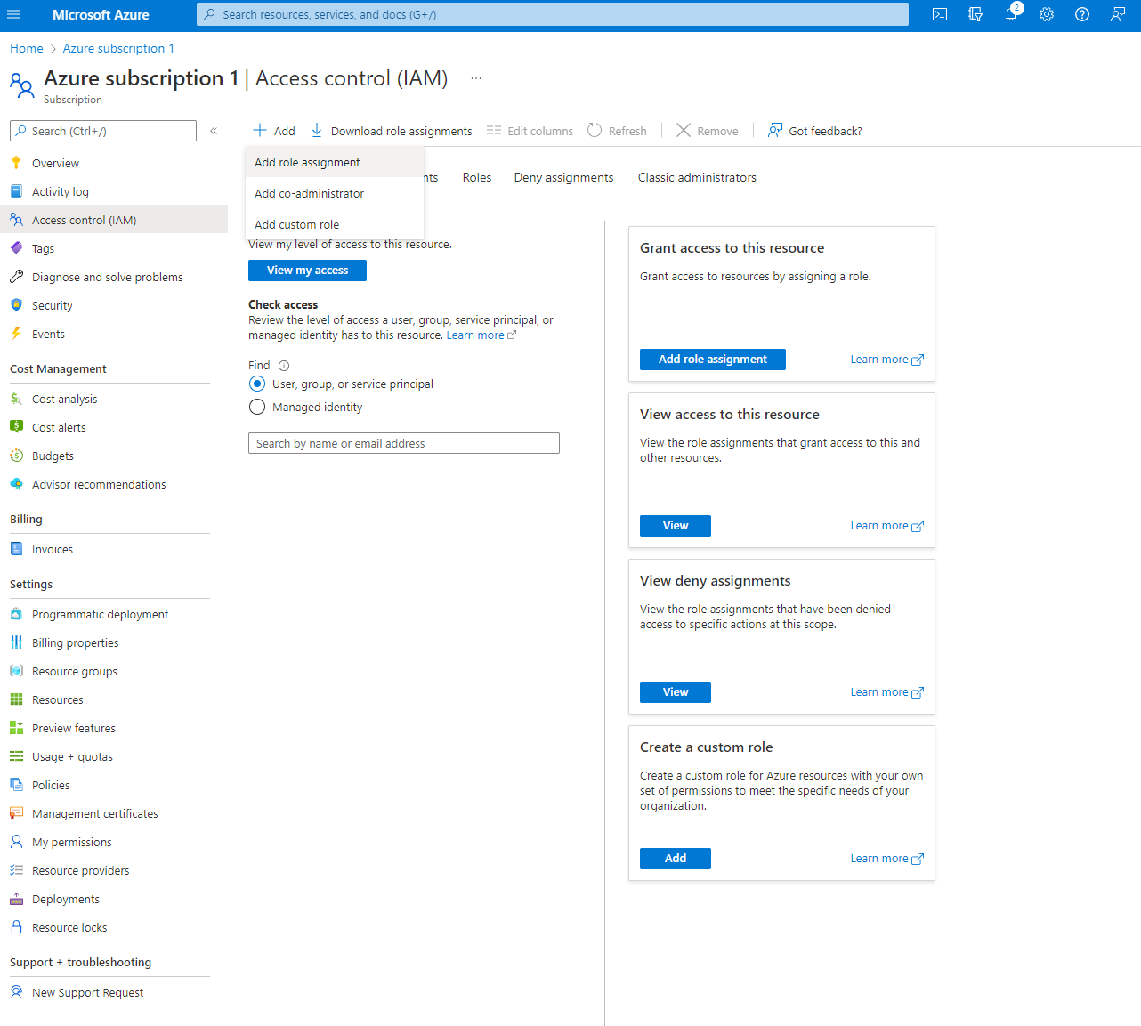The image size is (1141, 1026).
Task: Open Azure Cloud Shell from the top bar
Action: [x=939, y=14]
